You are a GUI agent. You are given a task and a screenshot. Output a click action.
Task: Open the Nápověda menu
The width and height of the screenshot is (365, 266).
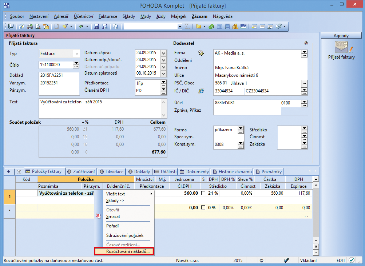point(223,16)
